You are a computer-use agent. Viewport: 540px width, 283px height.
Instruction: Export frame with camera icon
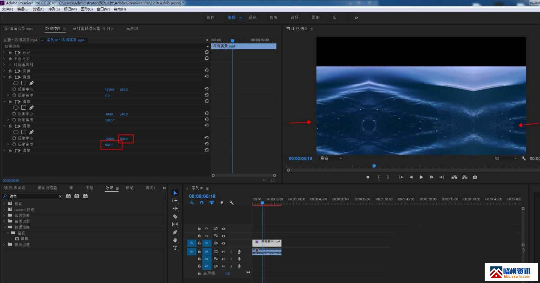(475, 177)
